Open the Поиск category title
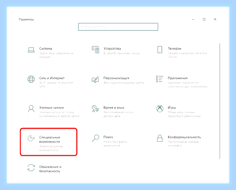 [x=108, y=137]
